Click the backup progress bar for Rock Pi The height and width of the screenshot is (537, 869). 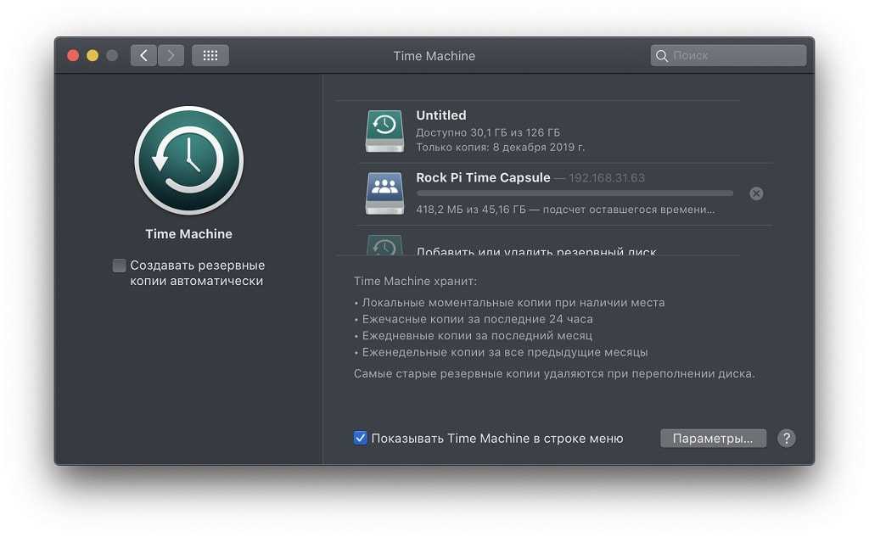point(574,193)
